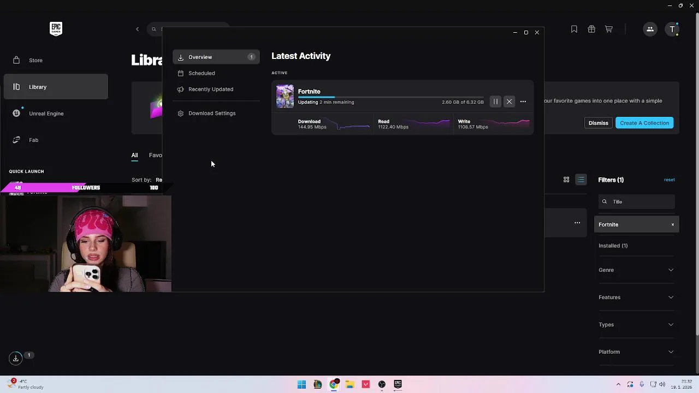Select the All library tab

click(134, 156)
